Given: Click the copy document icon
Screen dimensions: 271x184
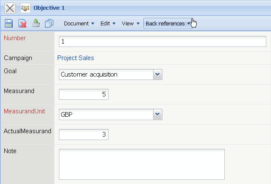Looking at the screenshot, I should click(49, 24).
